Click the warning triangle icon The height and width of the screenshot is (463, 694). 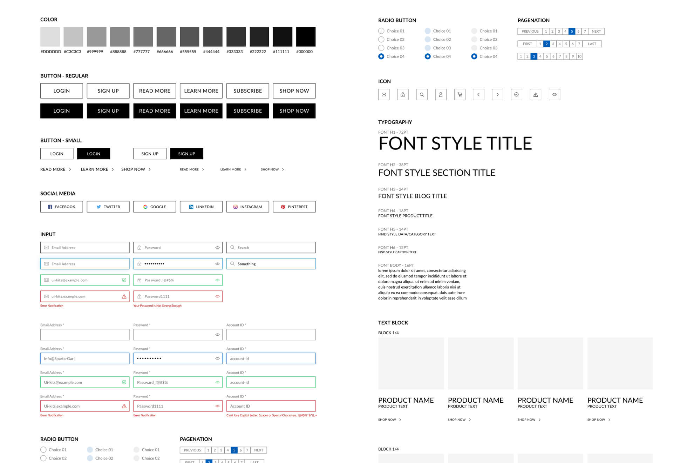click(535, 94)
